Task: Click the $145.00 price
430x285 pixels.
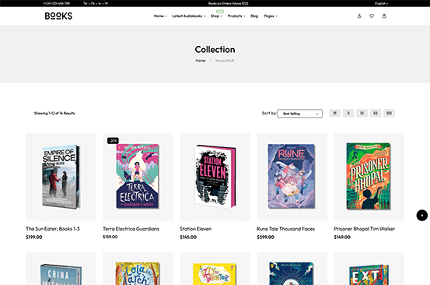Action: click(x=188, y=237)
